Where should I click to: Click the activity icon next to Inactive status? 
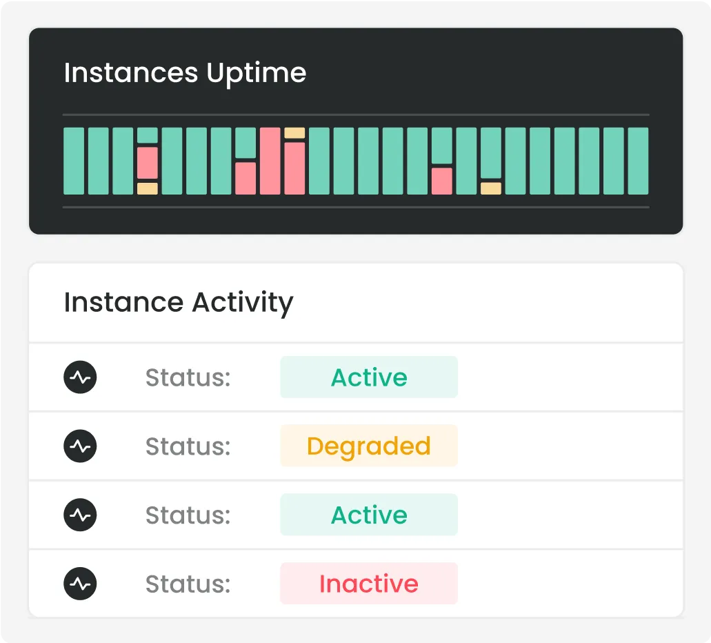tap(80, 583)
